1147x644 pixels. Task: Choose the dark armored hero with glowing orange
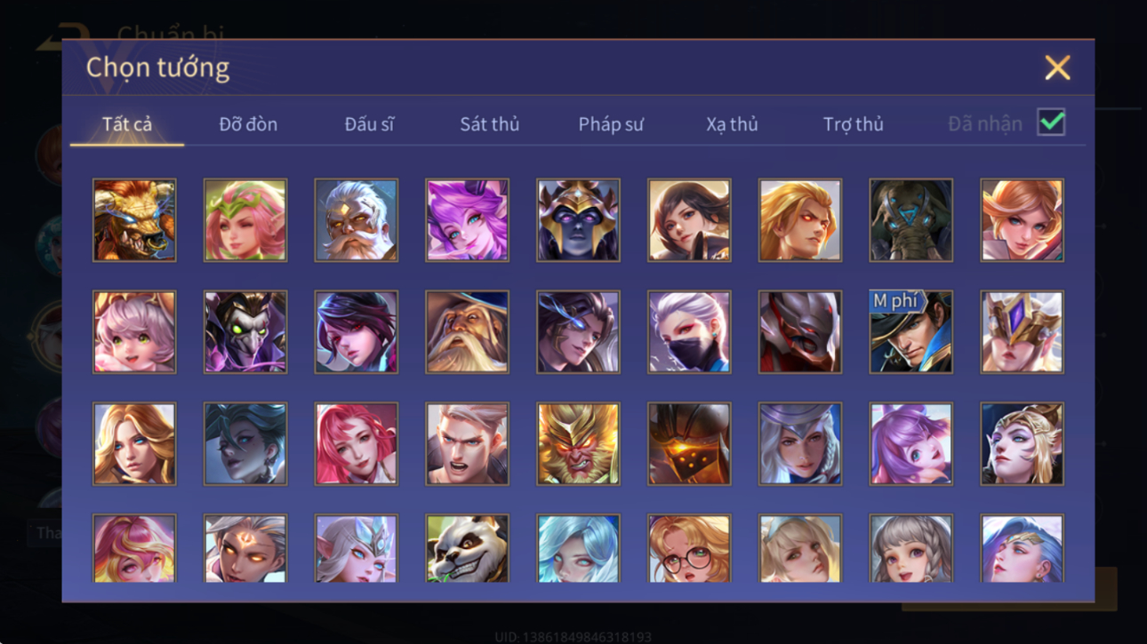point(689,443)
